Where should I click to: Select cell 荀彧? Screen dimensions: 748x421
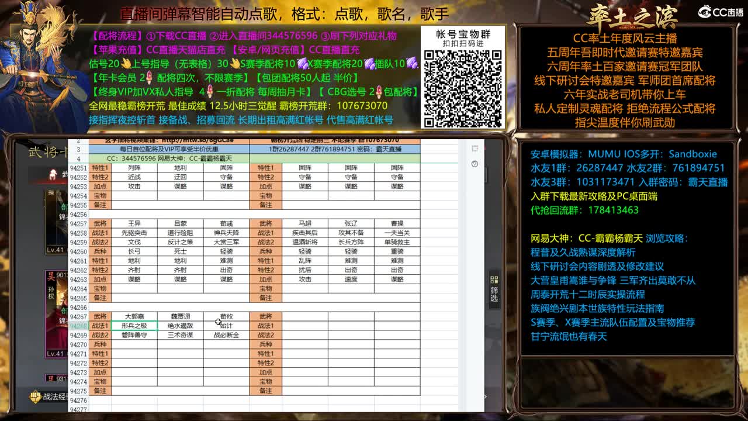click(x=227, y=223)
